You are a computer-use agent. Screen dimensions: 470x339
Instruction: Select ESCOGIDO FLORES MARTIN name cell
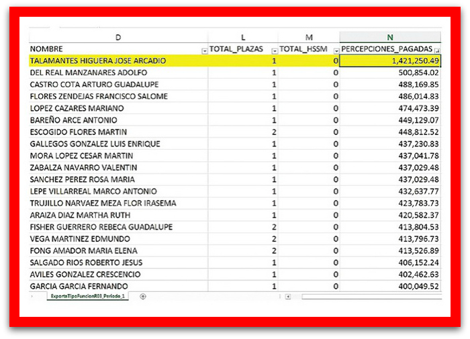click(79, 132)
